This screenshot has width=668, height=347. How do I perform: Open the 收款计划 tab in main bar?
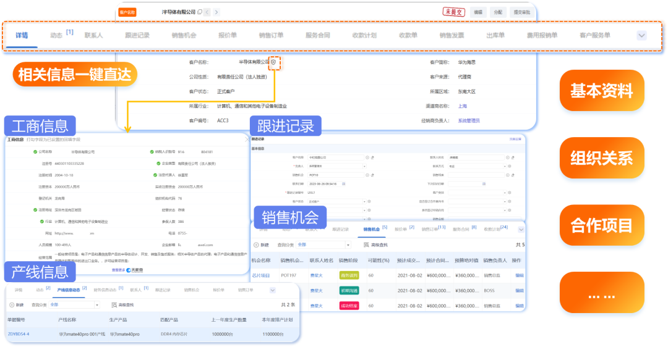click(x=365, y=35)
